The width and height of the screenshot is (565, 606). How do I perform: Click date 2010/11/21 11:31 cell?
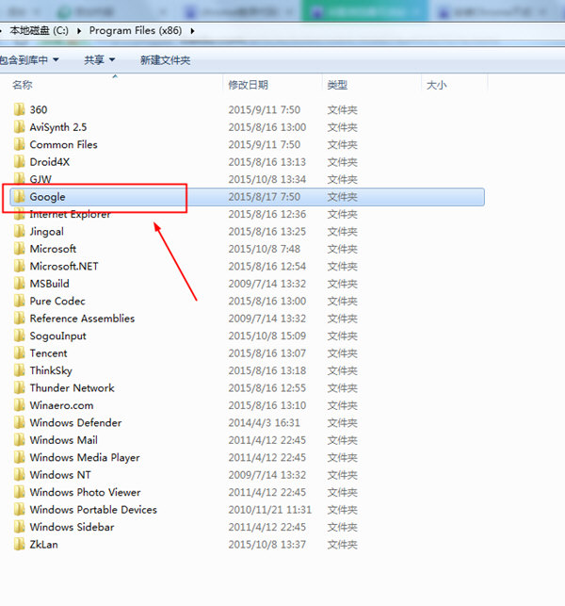(x=269, y=510)
